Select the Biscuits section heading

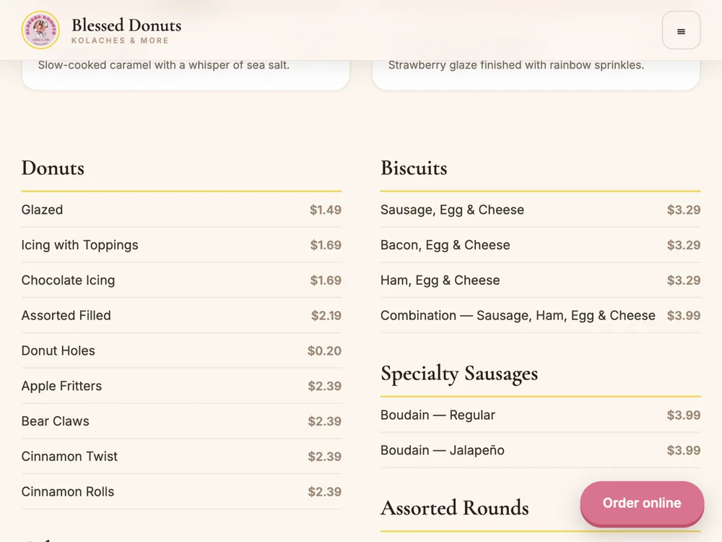pos(414,168)
